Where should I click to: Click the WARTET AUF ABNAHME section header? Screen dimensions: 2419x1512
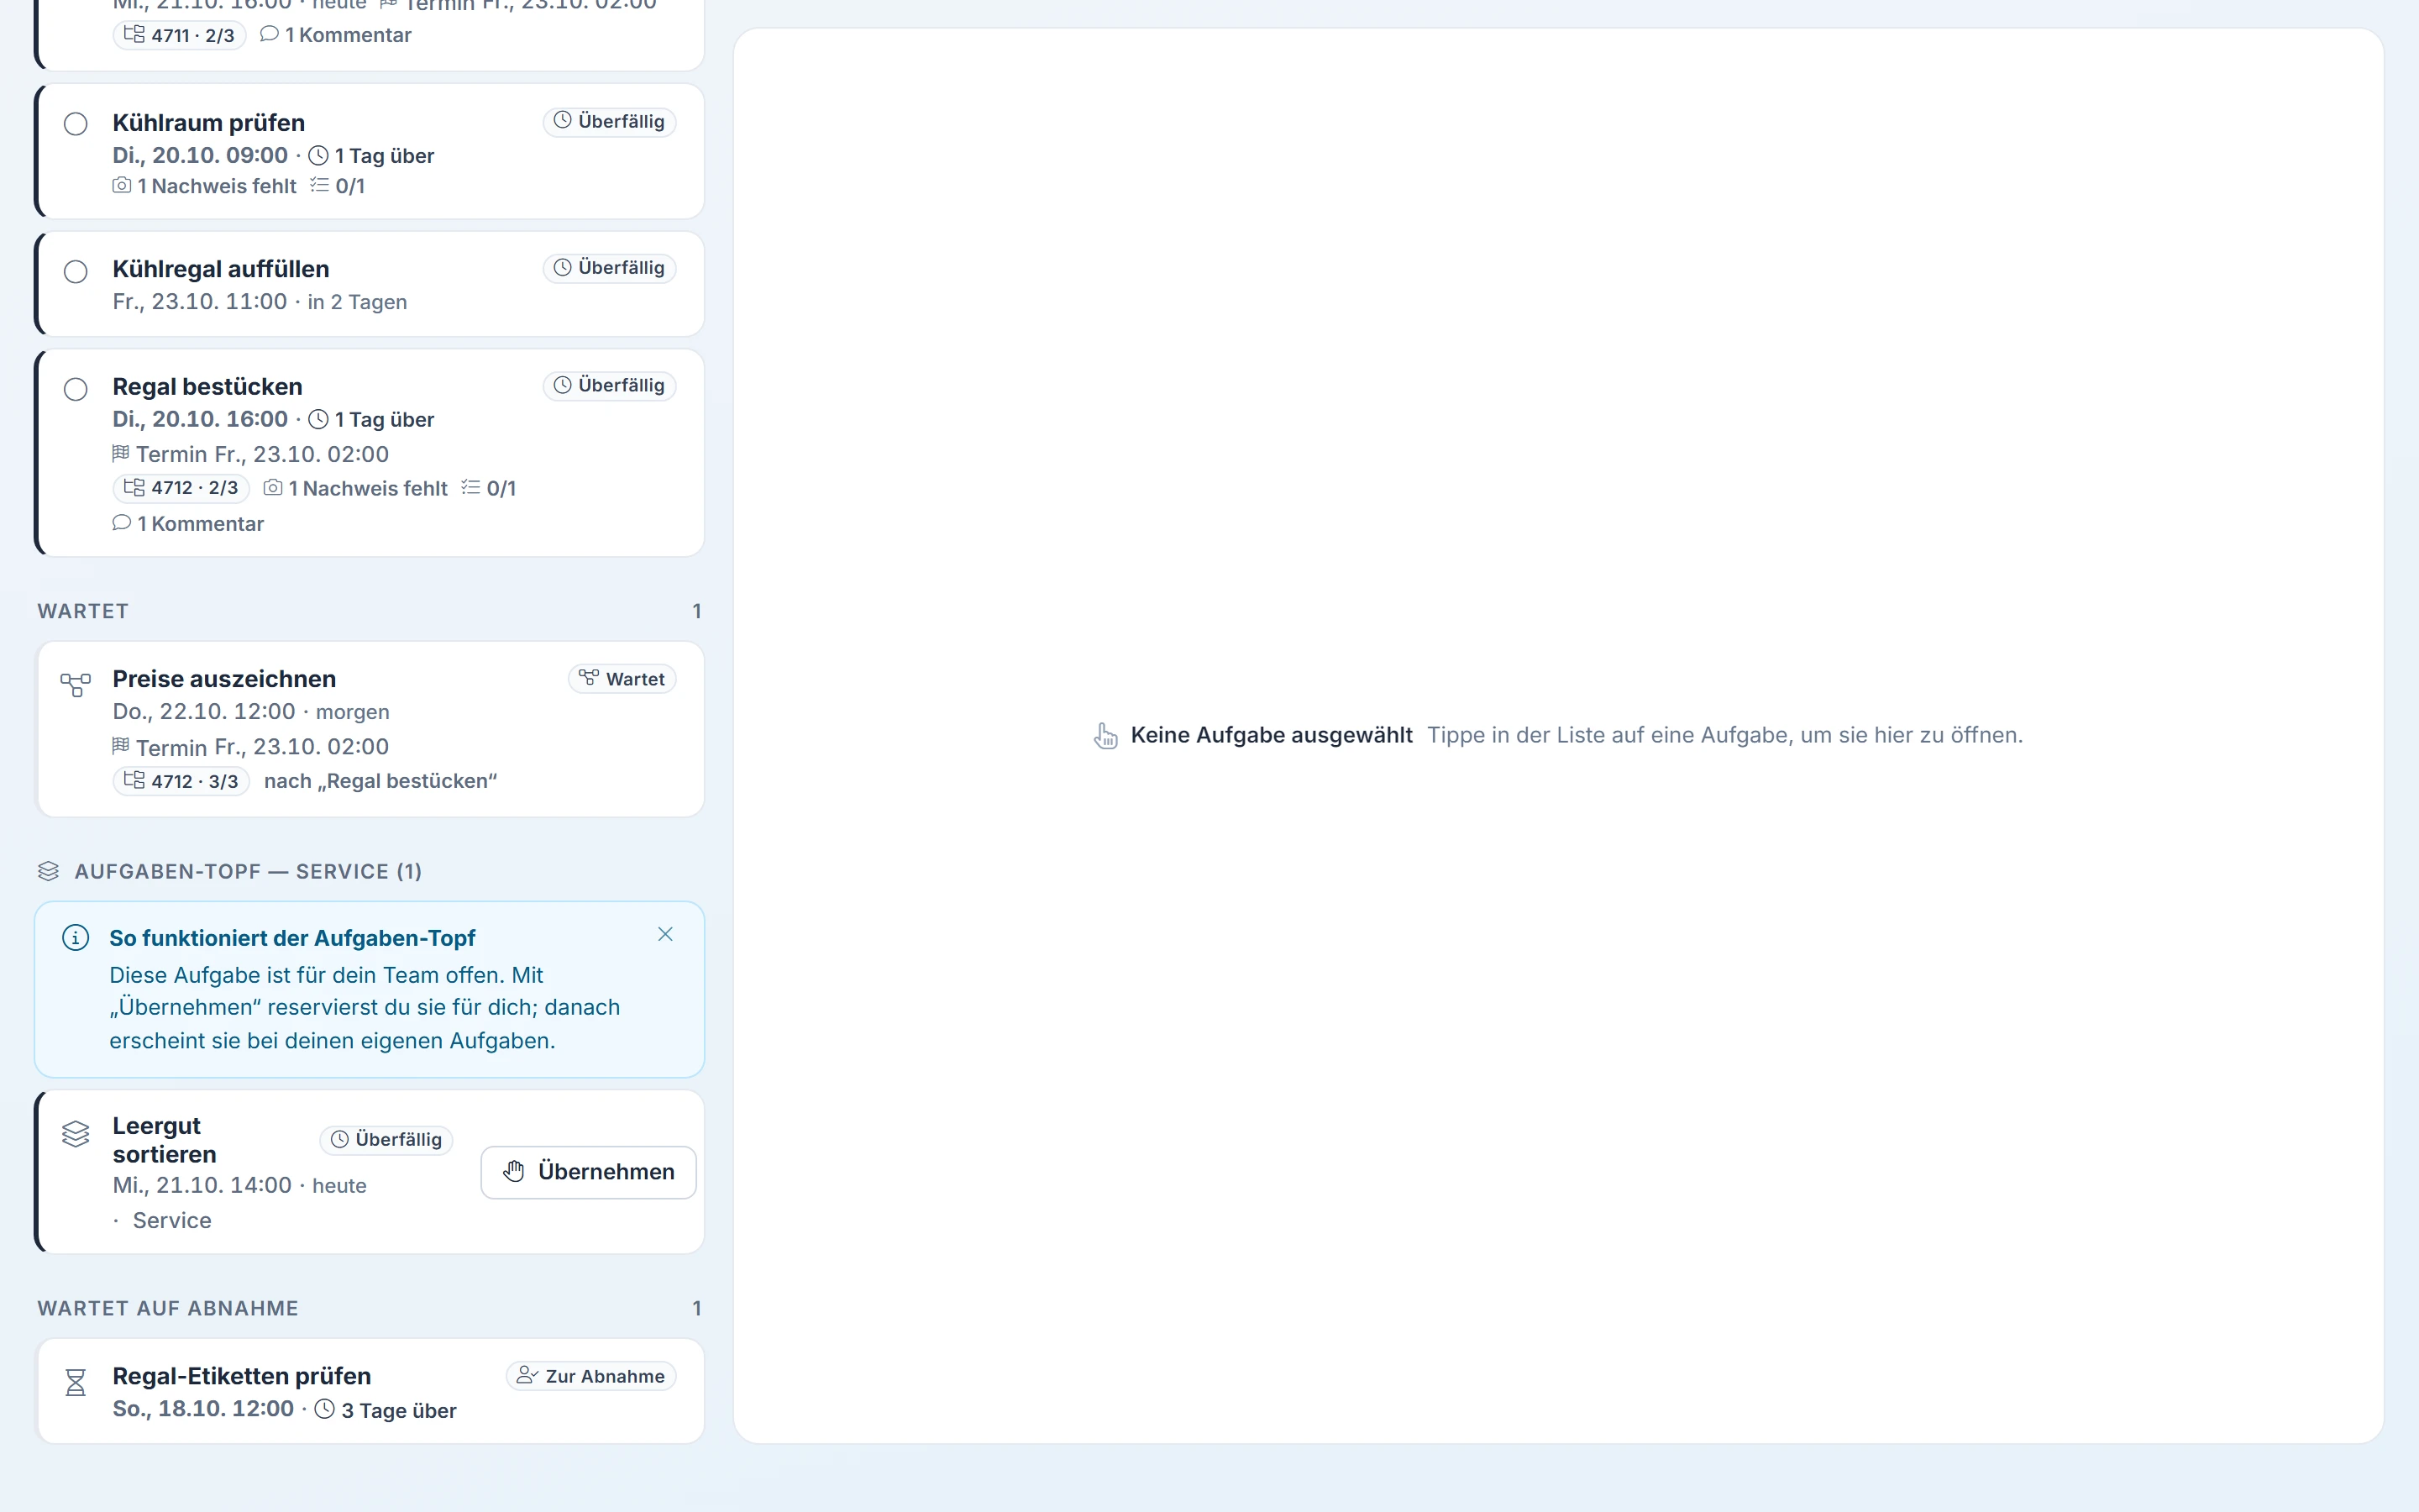point(168,1309)
